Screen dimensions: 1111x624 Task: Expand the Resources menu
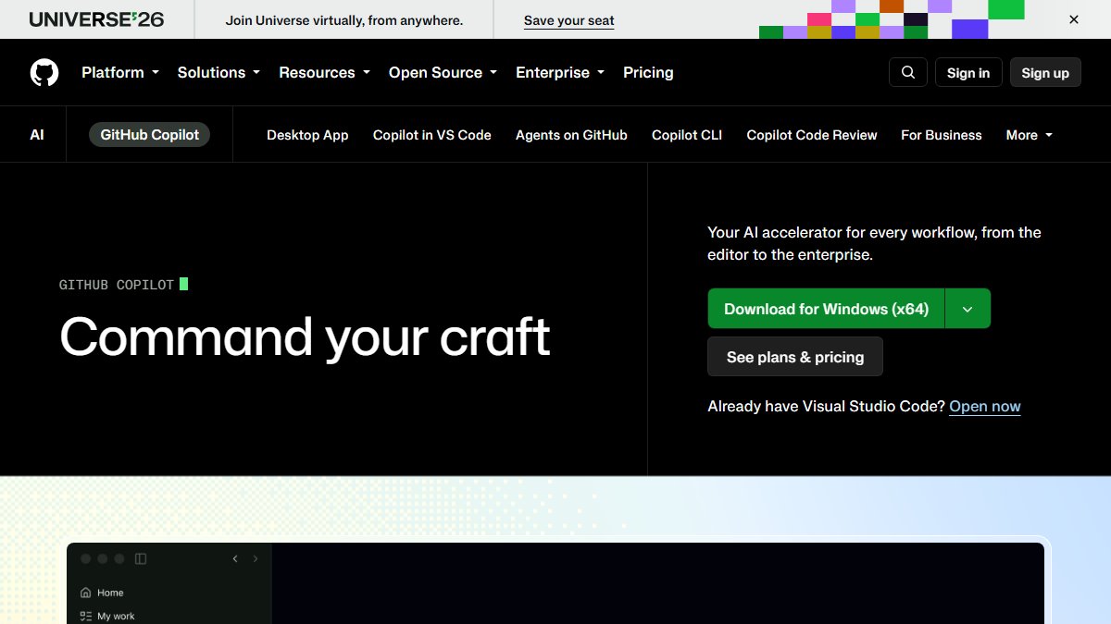coord(324,72)
